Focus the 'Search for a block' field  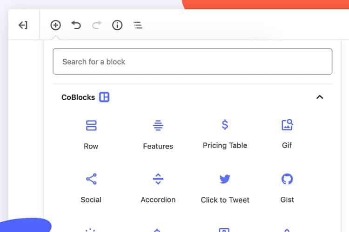point(192,62)
